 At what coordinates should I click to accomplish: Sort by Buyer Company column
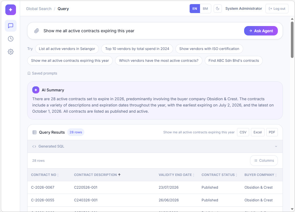[x=261, y=175]
